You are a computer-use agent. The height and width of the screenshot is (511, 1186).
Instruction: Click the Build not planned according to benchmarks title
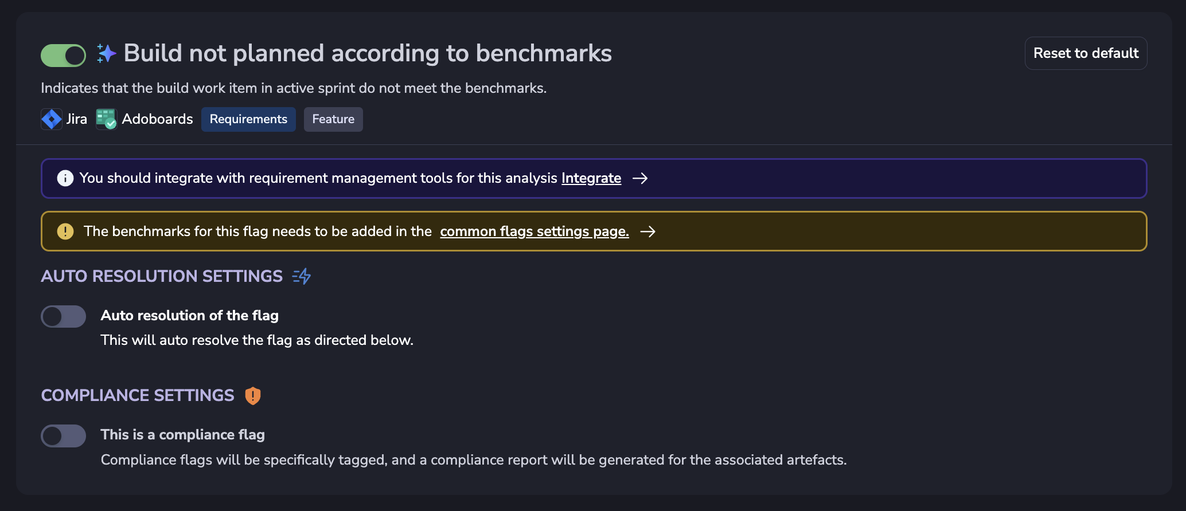click(x=368, y=53)
